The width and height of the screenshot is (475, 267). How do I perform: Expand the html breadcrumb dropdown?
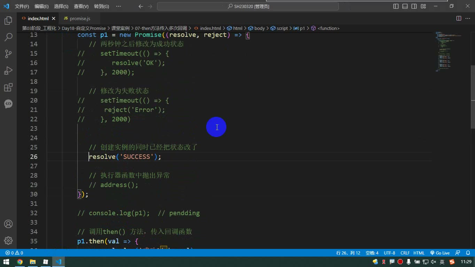[x=235, y=28]
